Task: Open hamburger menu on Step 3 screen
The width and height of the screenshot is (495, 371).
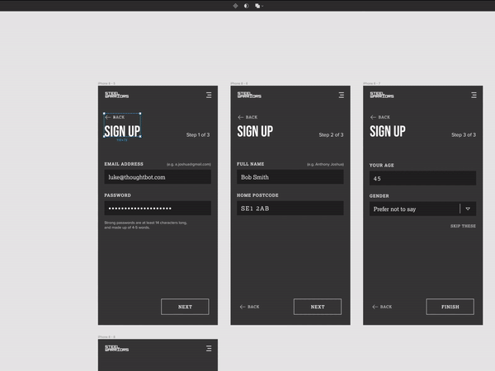Action: (474, 96)
